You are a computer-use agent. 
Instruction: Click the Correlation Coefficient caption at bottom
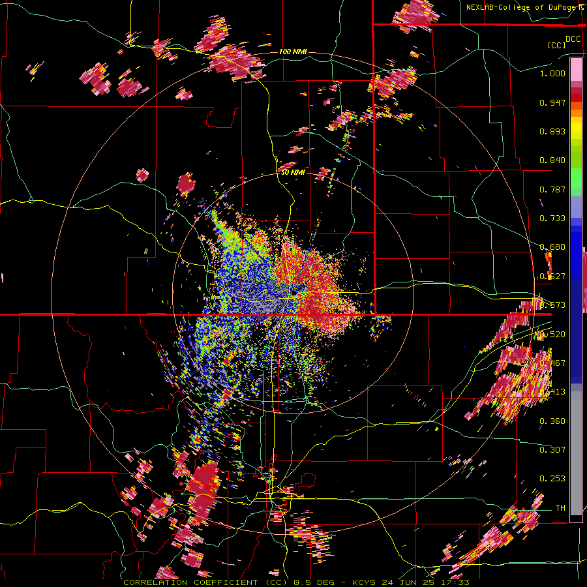pos(296,582)
